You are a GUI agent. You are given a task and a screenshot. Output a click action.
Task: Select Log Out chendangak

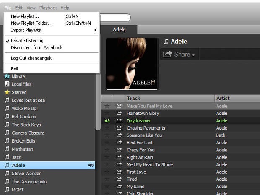pyautogui.click(x=52, y=58)
